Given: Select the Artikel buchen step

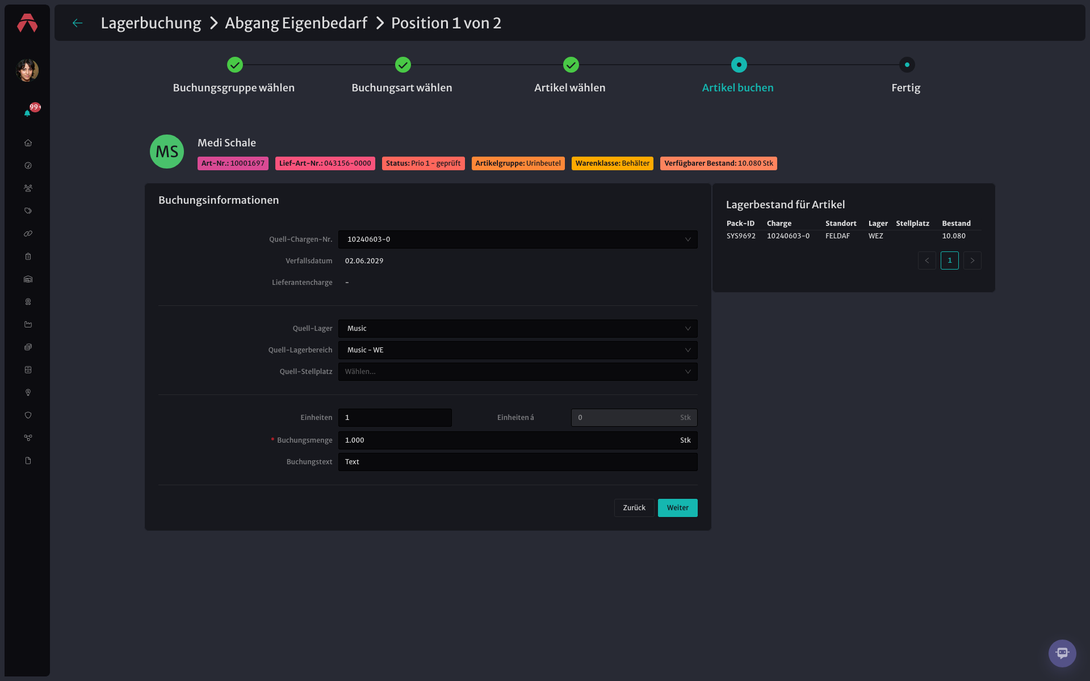Looking at the screenshot, I should (738, 76).
